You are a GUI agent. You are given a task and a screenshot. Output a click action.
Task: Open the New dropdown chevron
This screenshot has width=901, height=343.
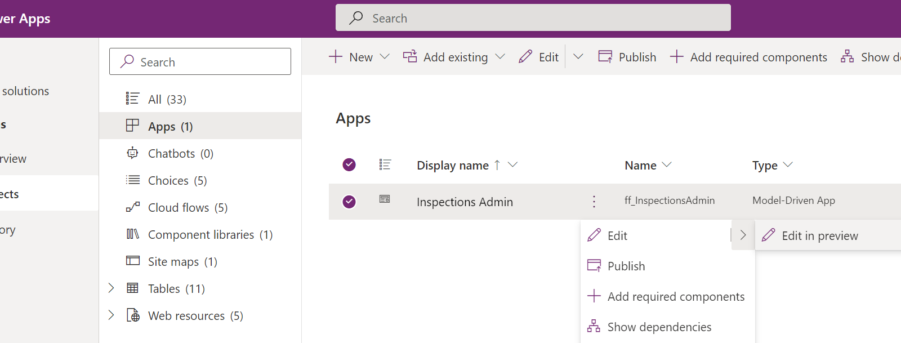[x=385, y=56]
